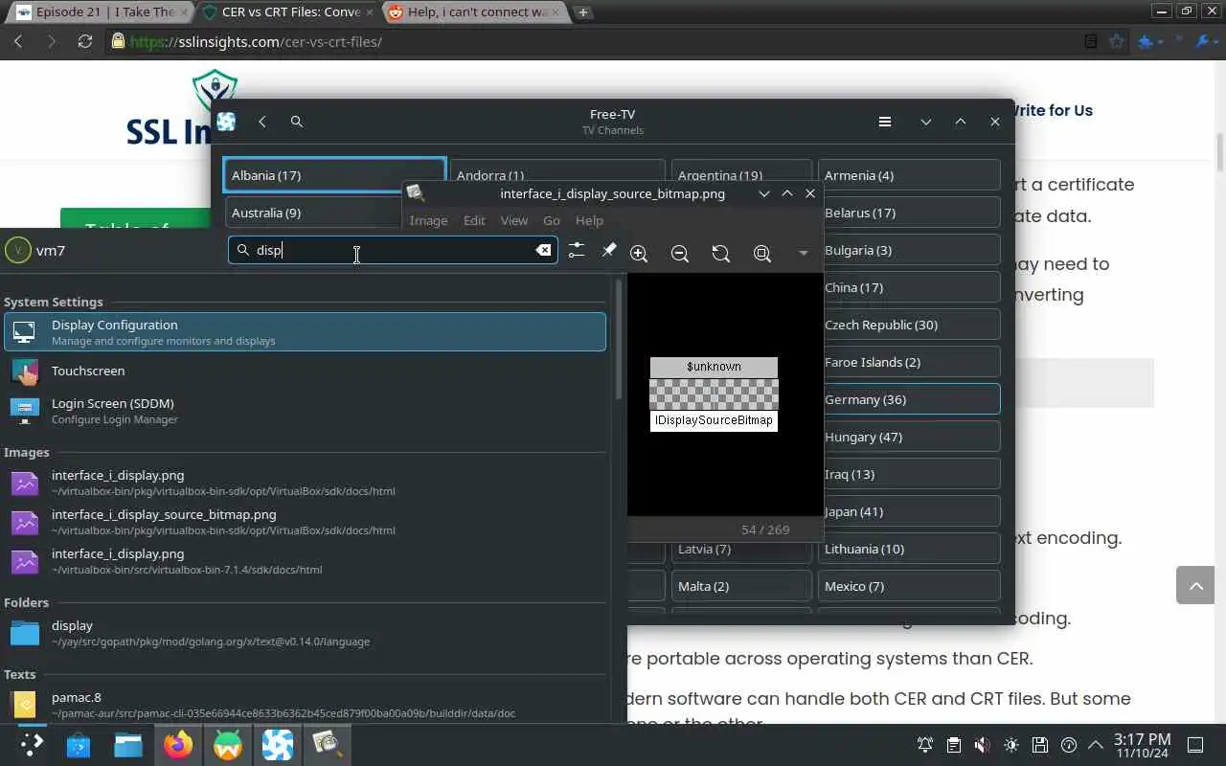Open Malta (2) channels
This screenshot has width=1226, height=766.
pyautogui.click(x=741, y=586)
